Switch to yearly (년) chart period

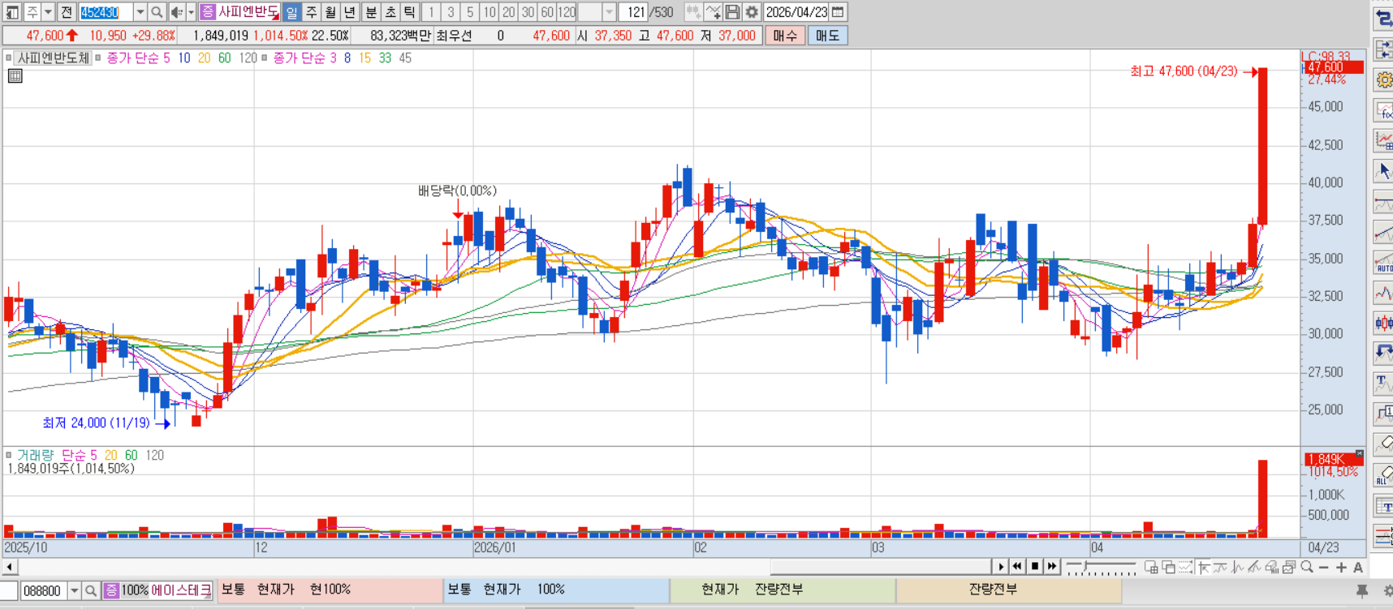pos(350,12)
